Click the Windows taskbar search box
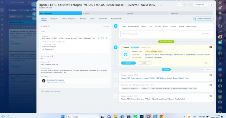226x118 pixels. pyautogui.click(x=83, y=117)
